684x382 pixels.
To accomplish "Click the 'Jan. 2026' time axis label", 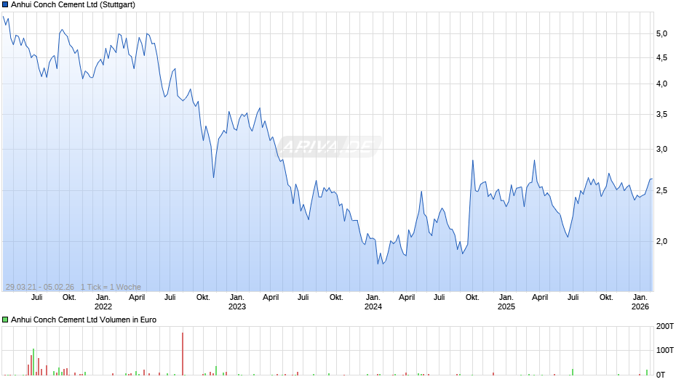I will point(640,302).
